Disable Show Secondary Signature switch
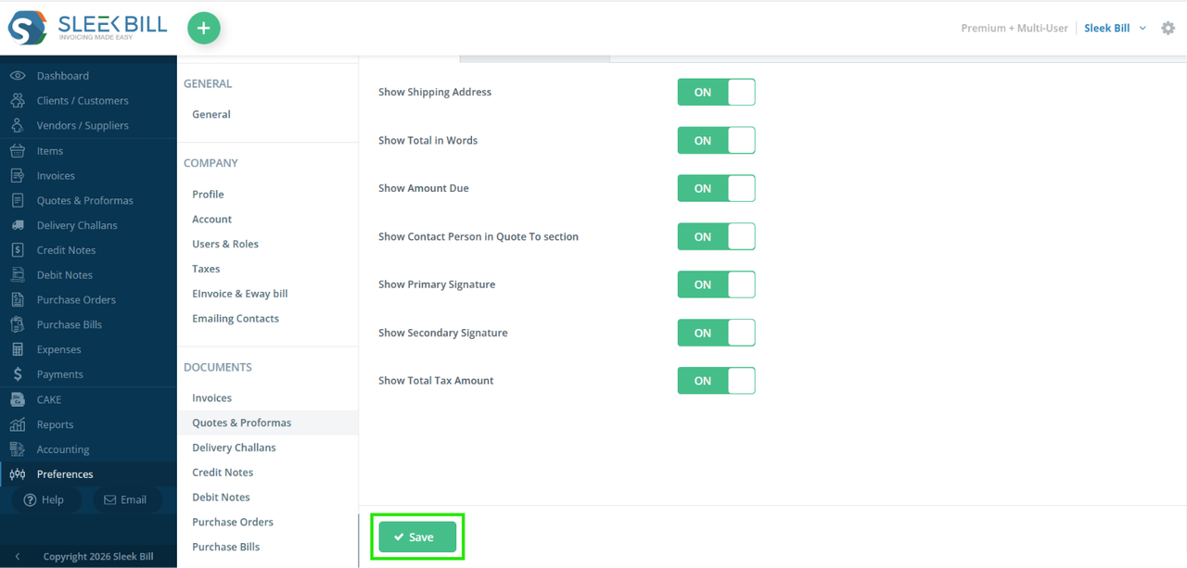1187x568 pixels. click(716, 333)
